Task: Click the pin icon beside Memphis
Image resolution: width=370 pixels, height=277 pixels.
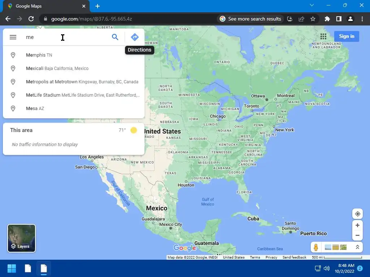Action: [13, 55]
